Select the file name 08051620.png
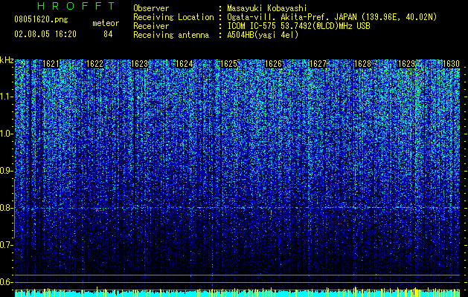 click(41, 20)
